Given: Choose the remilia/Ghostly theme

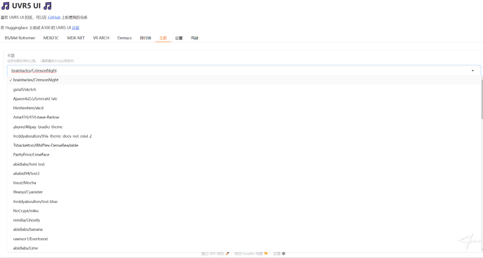Looking at the screenshot, I should click(x=244, y=220).
